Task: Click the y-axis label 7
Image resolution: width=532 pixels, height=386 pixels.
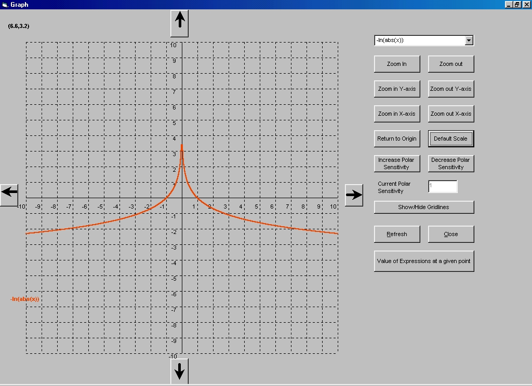Action: [x=175, y=92]
